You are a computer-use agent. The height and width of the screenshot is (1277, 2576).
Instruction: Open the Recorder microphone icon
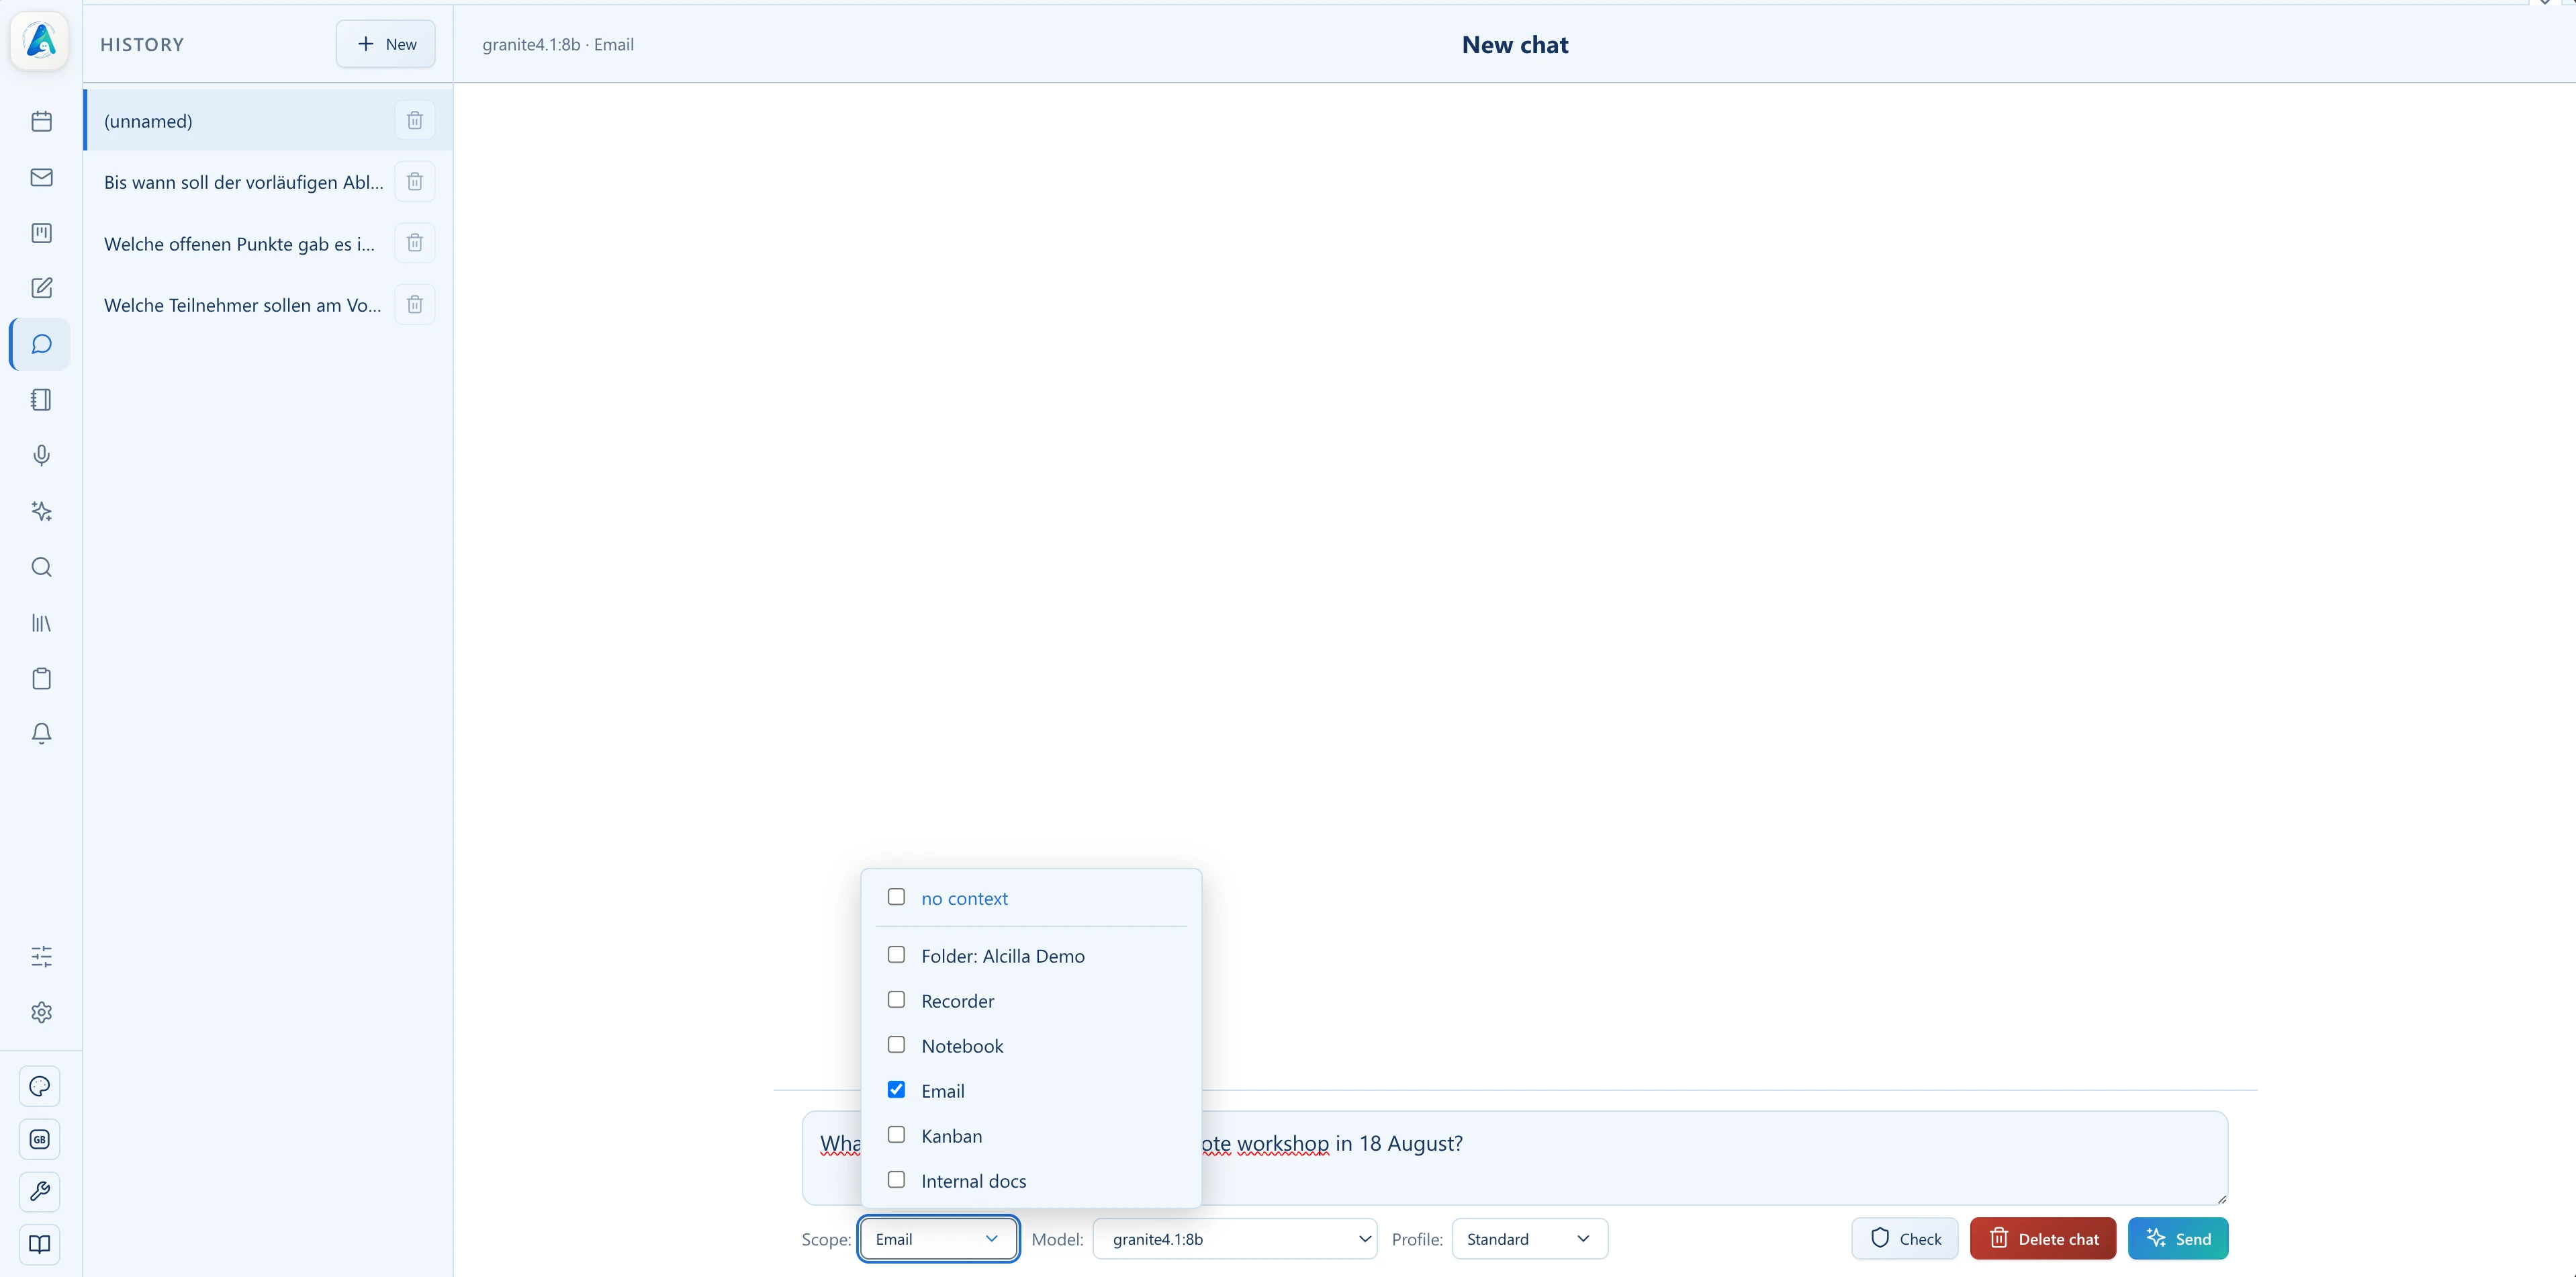(41, 455)
